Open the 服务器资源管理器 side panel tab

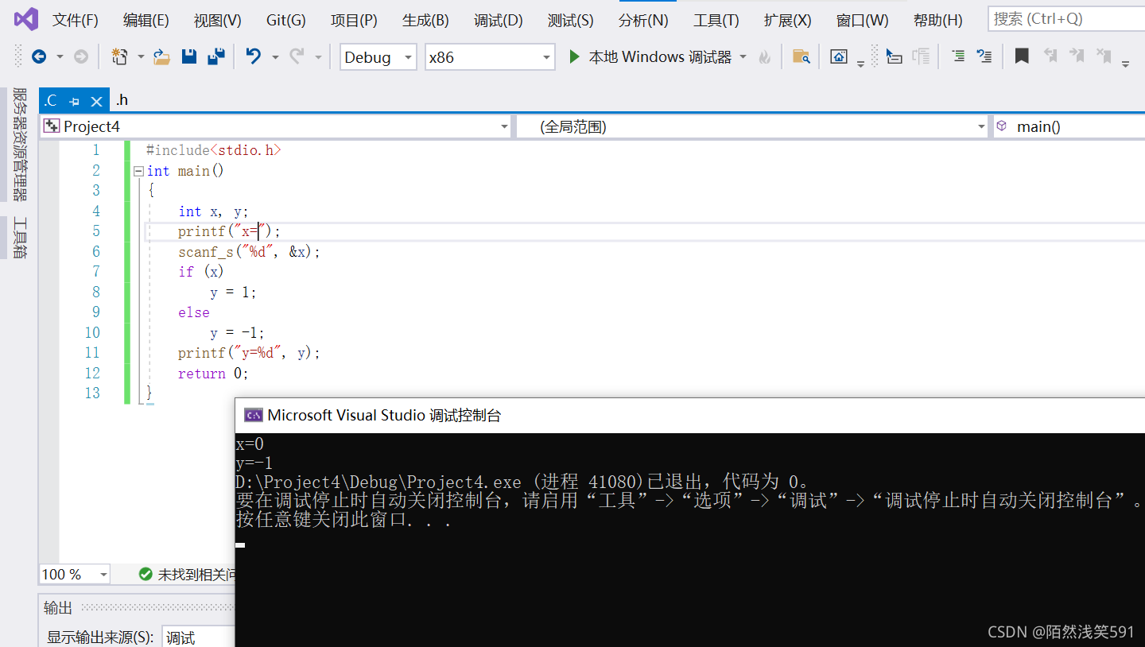(x=21, y=145)
